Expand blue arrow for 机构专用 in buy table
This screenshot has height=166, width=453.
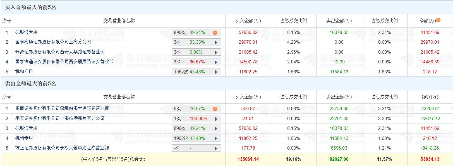pyautogui.click(x=216, y=72)
